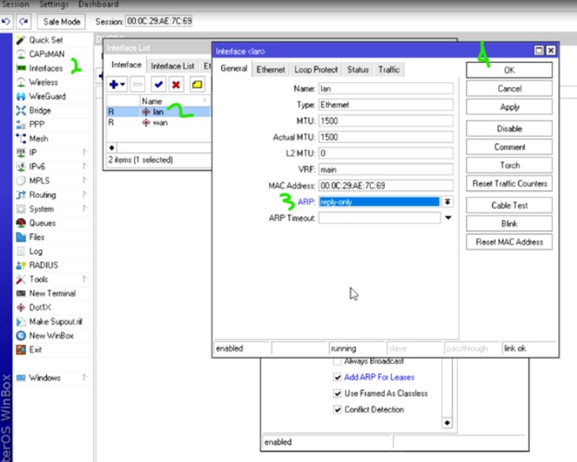Image resolution: width=577 pixels, height=462 pixels.
Task: Click the Apply button
Action: pyautogui.click(x=509, y=107)
